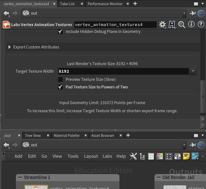Pin the parameter pane

(x=193, y=13)
